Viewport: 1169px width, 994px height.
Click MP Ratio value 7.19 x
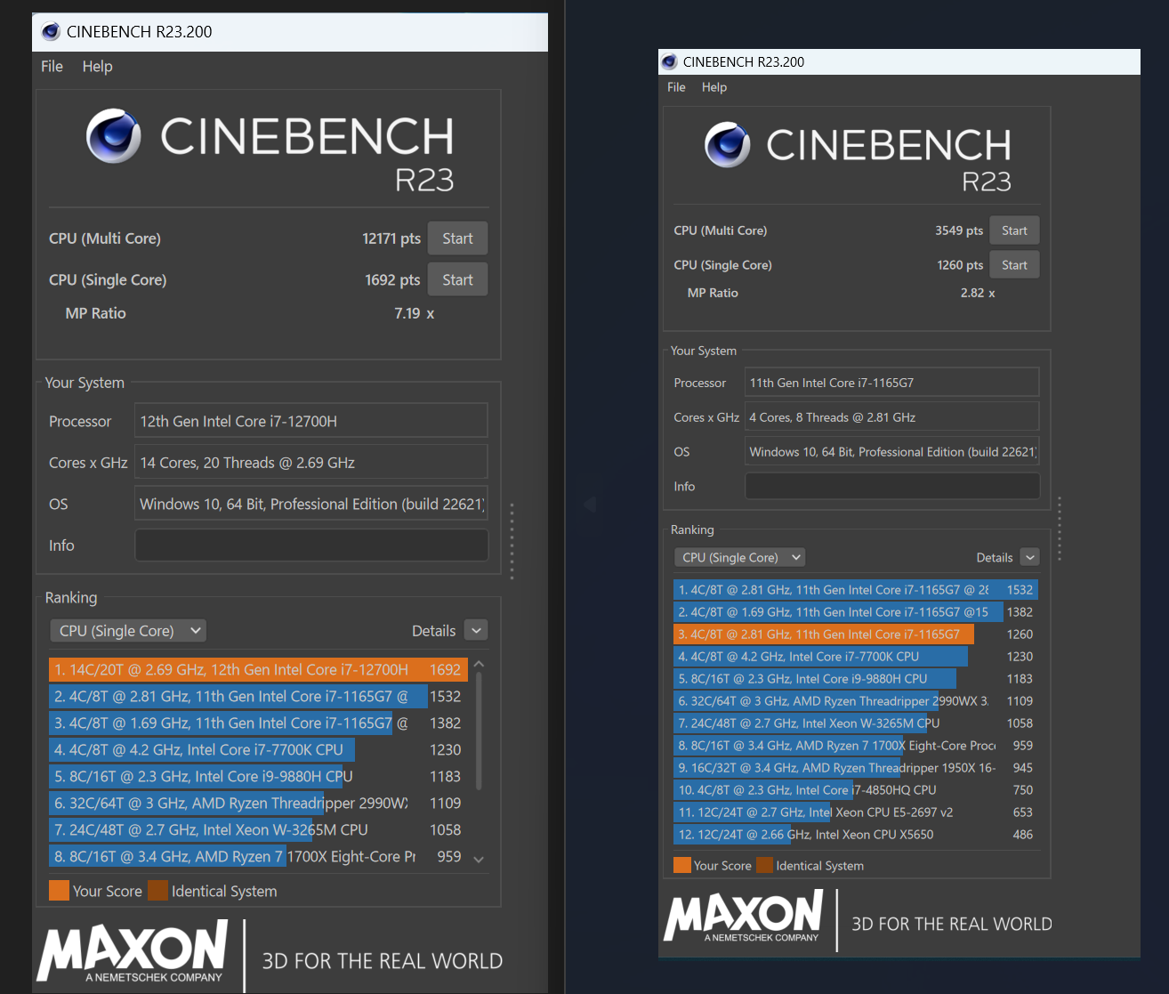[x=415, y=313]
